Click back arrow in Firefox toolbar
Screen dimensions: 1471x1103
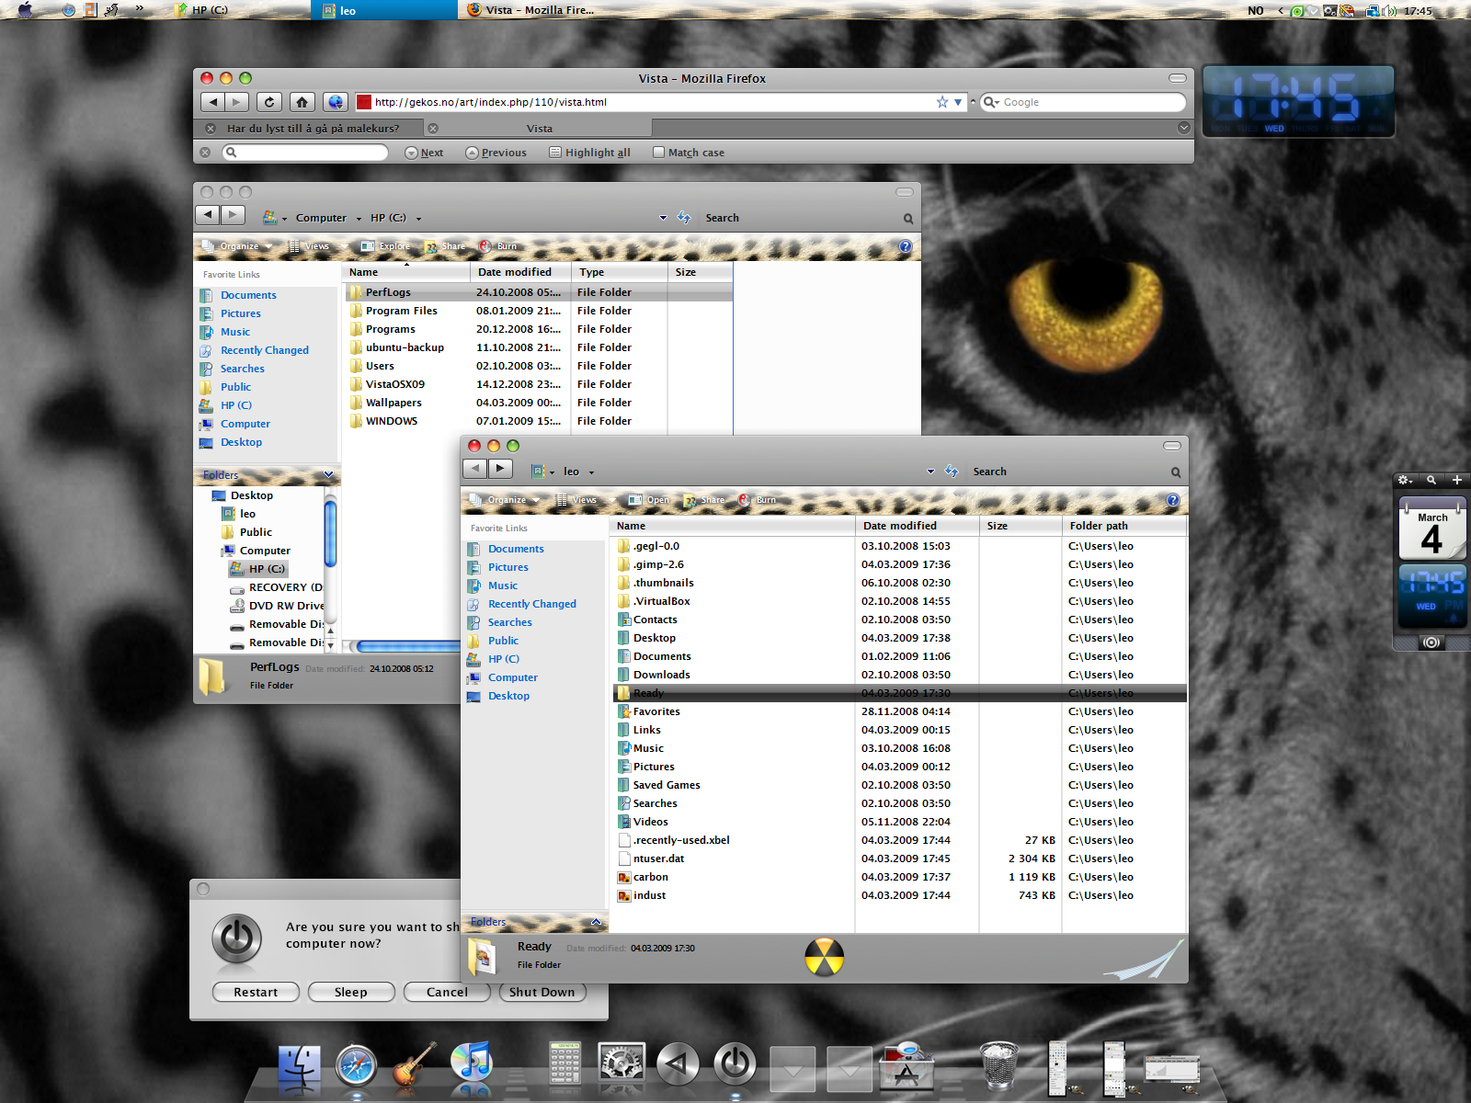tap(213, 102)
